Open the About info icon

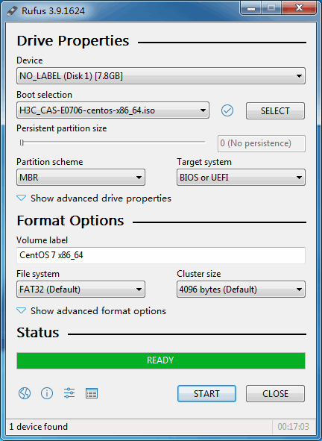pyautogui.click(x=47, y=393)
